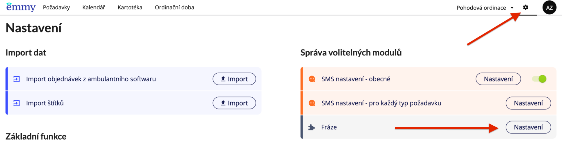Toggle the SMS nastavení - obecné switch
Image resolution: width=562 pixels, height=143 pixels.
tap(539, 79)
